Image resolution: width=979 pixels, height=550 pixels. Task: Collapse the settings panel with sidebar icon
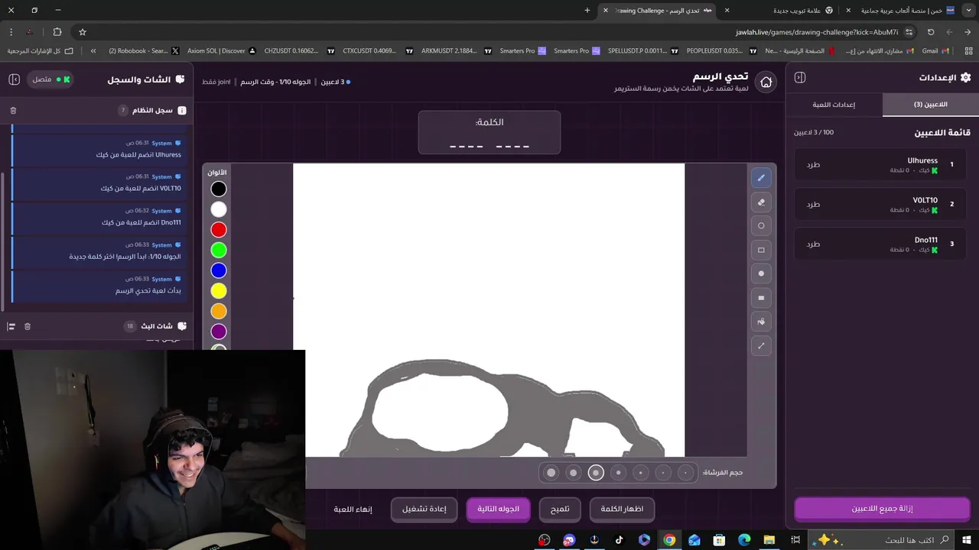(x=800, y=77)
